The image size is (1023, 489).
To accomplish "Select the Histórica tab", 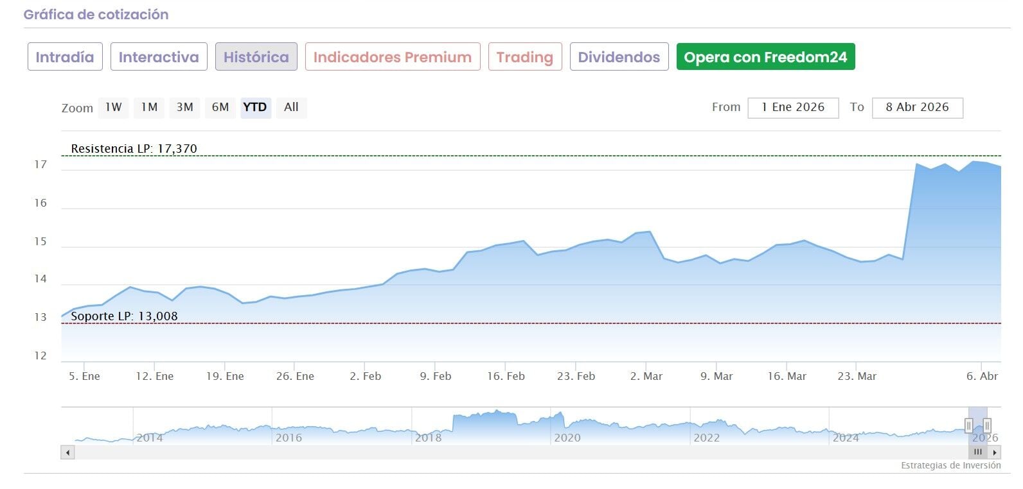I will pyautogui.click(x=256, y=57).
